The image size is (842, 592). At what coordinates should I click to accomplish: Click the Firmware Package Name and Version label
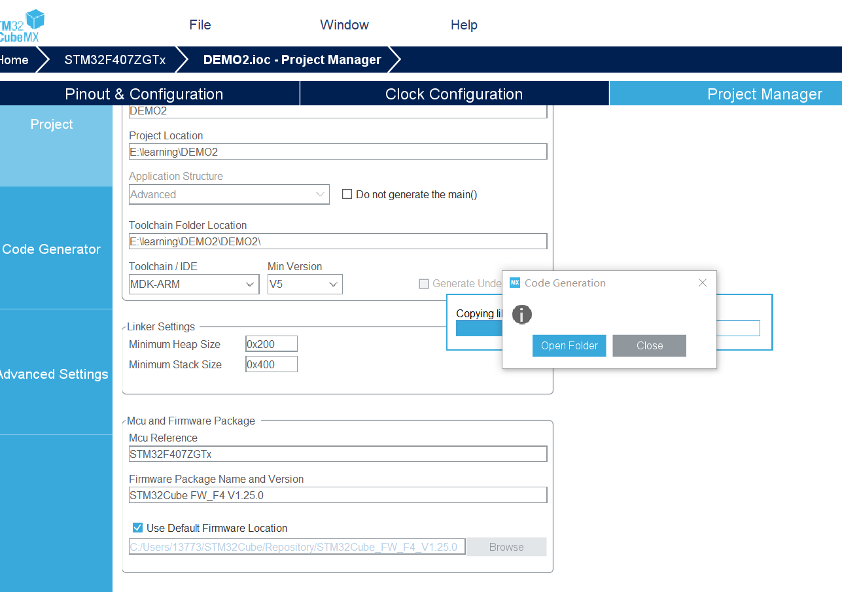click(x=217, y=479)
